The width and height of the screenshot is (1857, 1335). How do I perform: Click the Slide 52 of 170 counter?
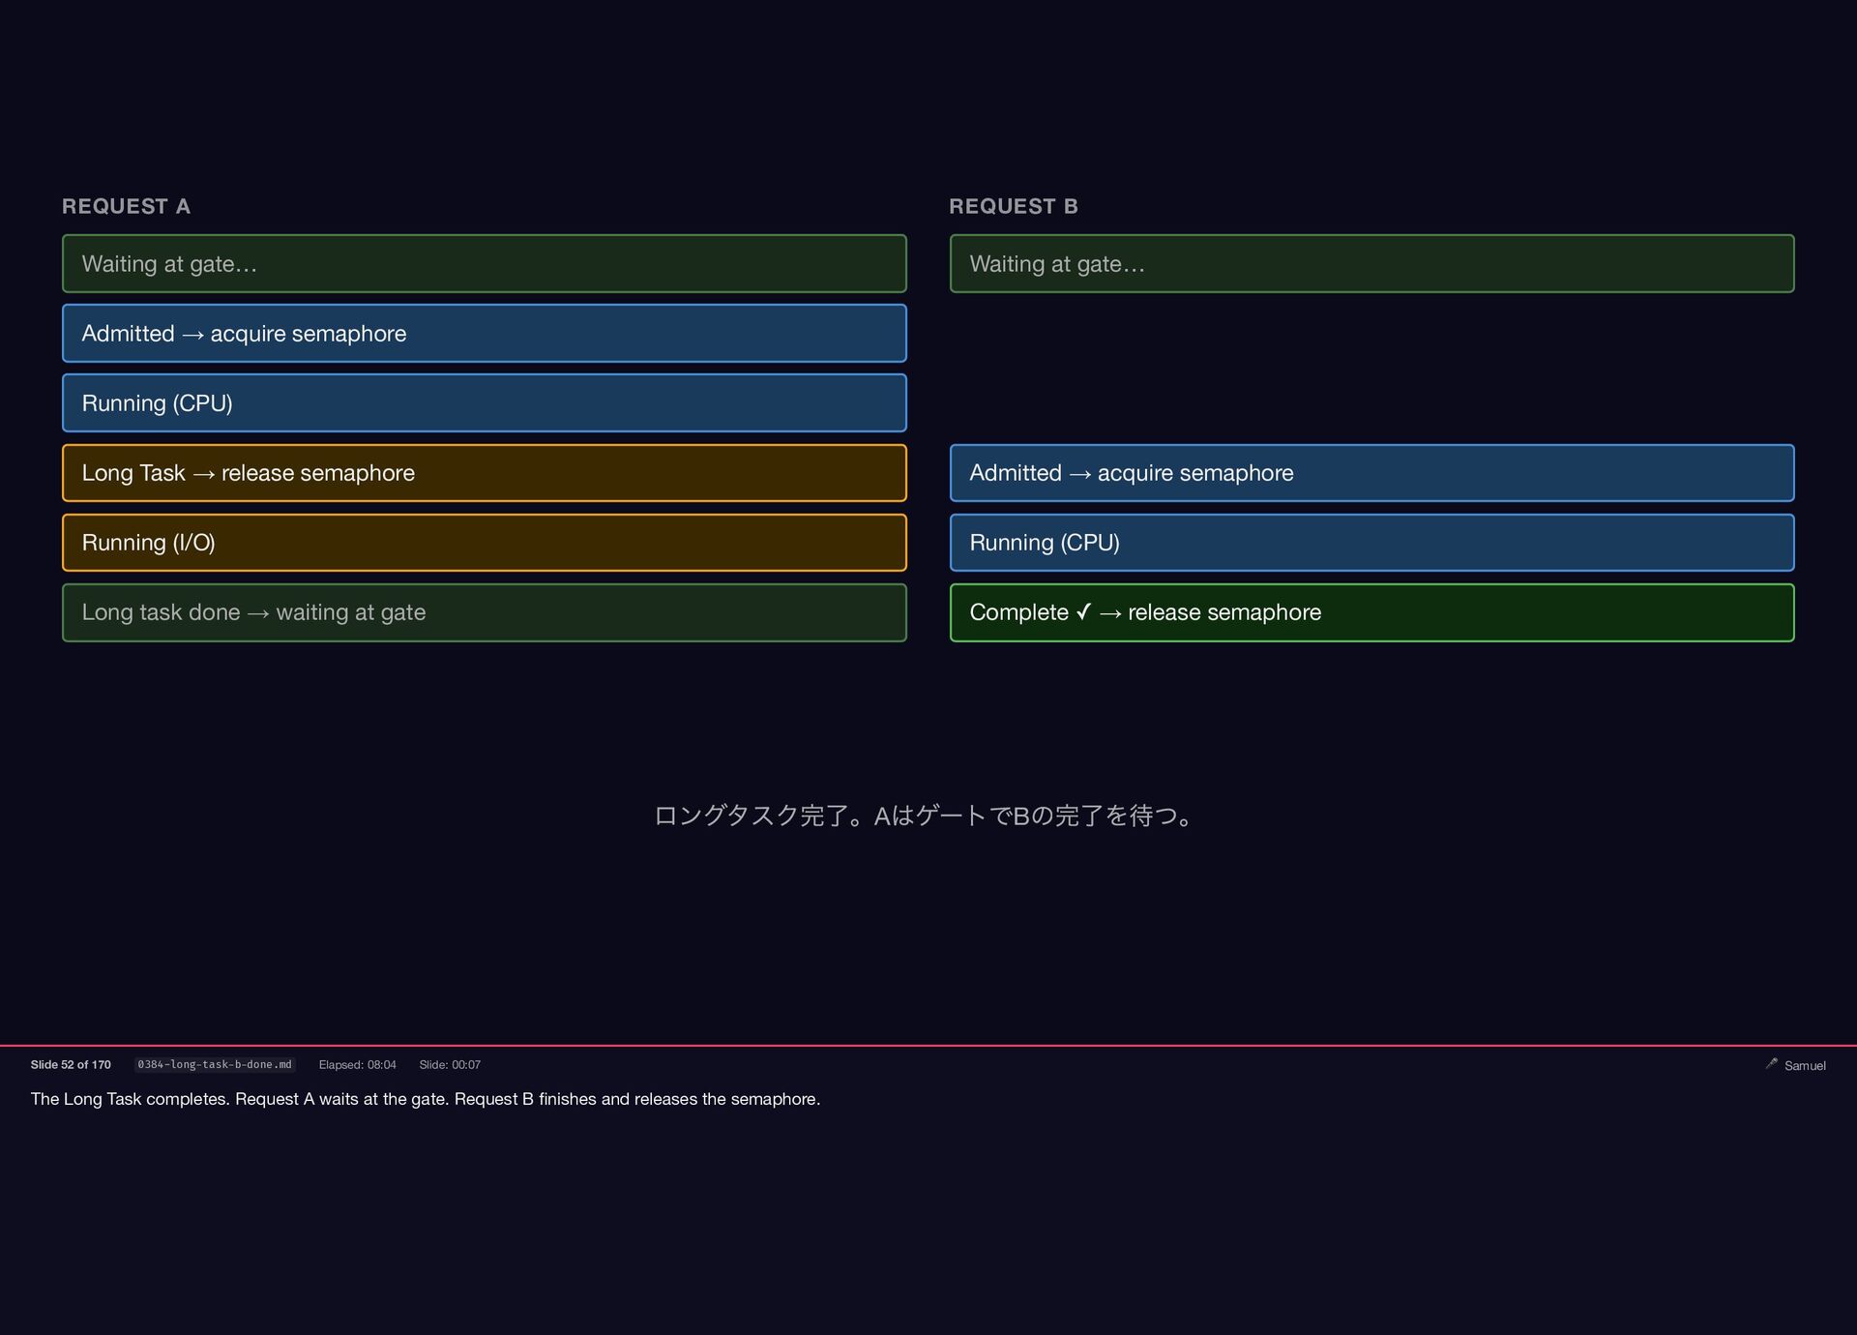(71, 1064)
